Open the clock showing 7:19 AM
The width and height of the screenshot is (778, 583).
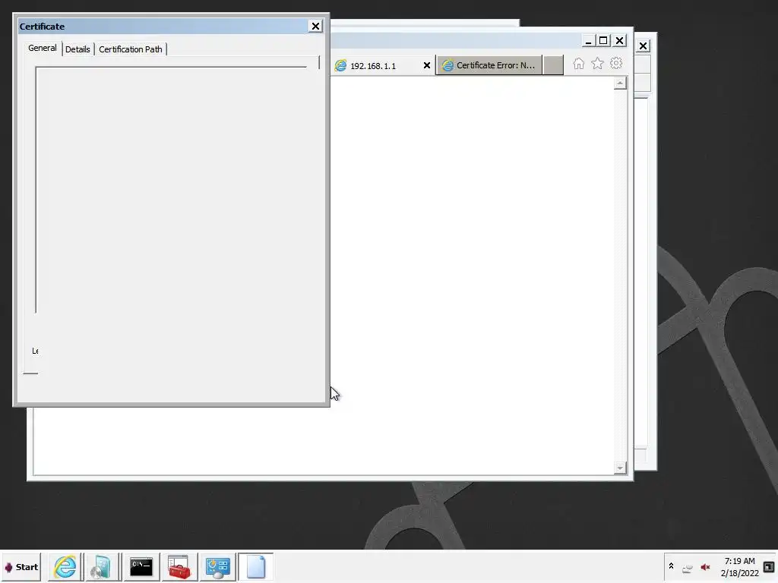pos(740,567)
